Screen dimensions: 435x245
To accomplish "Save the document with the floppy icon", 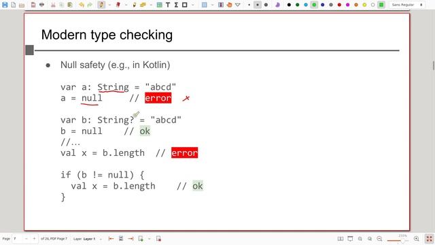I will (5, 5).
